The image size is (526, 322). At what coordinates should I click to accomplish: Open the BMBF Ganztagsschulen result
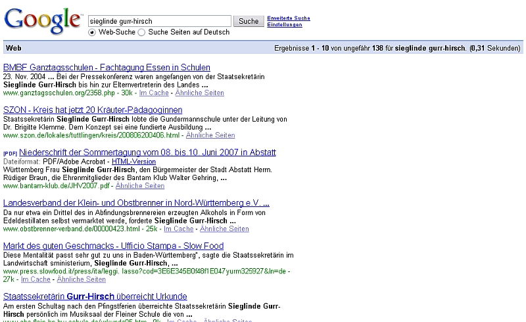pos(107,68)
